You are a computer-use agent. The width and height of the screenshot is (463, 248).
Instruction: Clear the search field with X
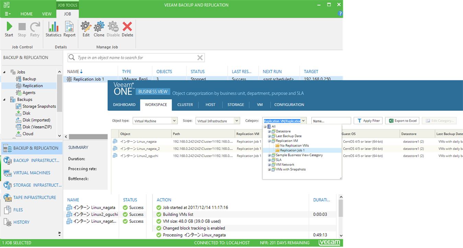click(200, 58)
